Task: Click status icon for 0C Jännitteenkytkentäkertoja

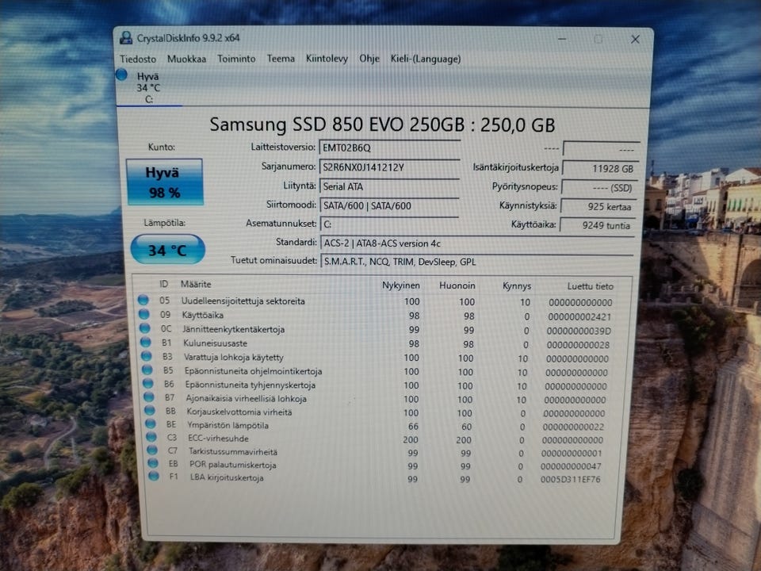Action: pos(145,328)
